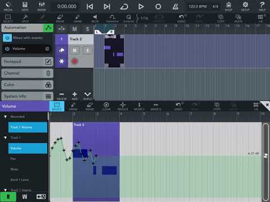The height and width of the screenshot is (202, 270).
Task: Toggle Move with events power button
Action: point(7,38)
